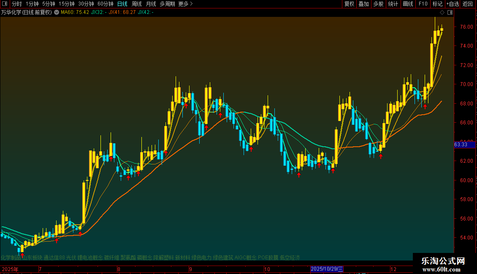
Task: Select the 60分钟 period
Action: [x=106, y=4]
